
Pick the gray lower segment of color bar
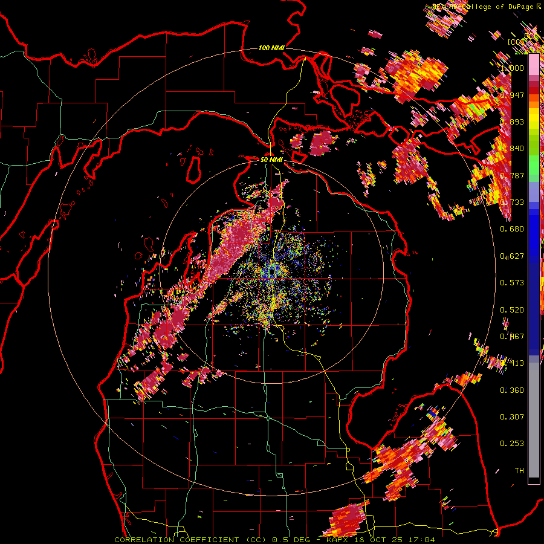pos(534,420)
